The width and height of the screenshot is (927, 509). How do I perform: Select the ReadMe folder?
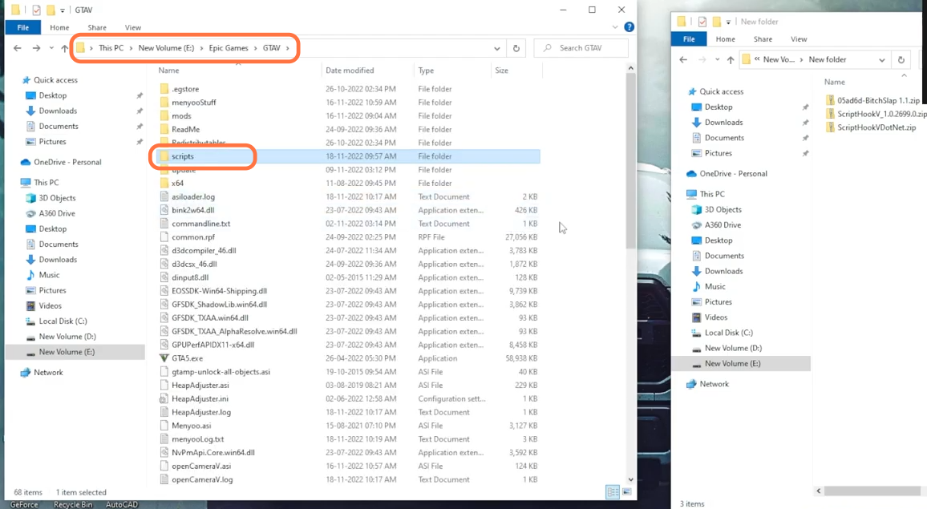pyautogui.click(x=185, y=130)
